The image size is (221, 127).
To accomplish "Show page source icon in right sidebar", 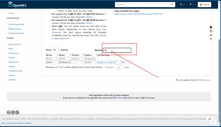I will [x=211, y=27].
